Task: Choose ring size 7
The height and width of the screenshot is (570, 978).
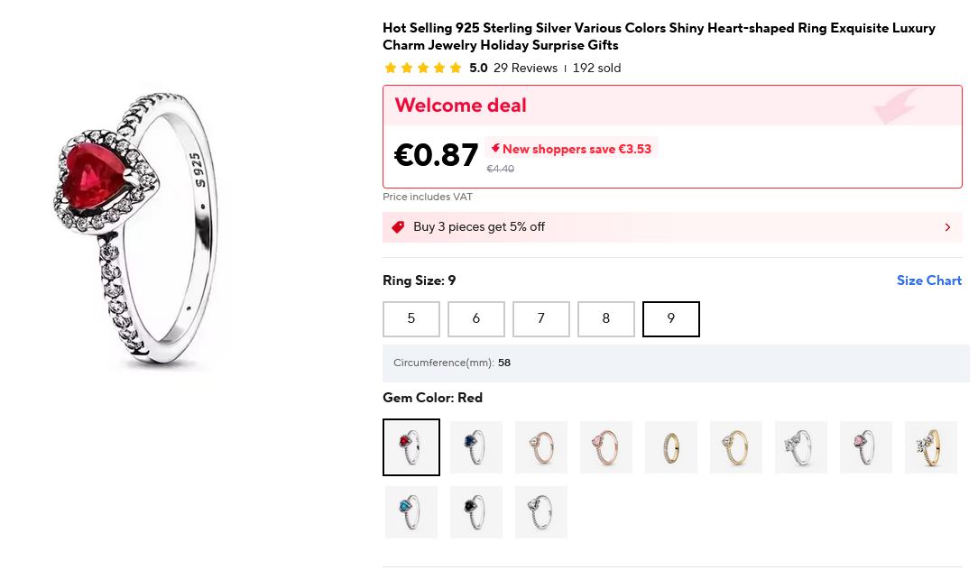Action: [541, 319]
